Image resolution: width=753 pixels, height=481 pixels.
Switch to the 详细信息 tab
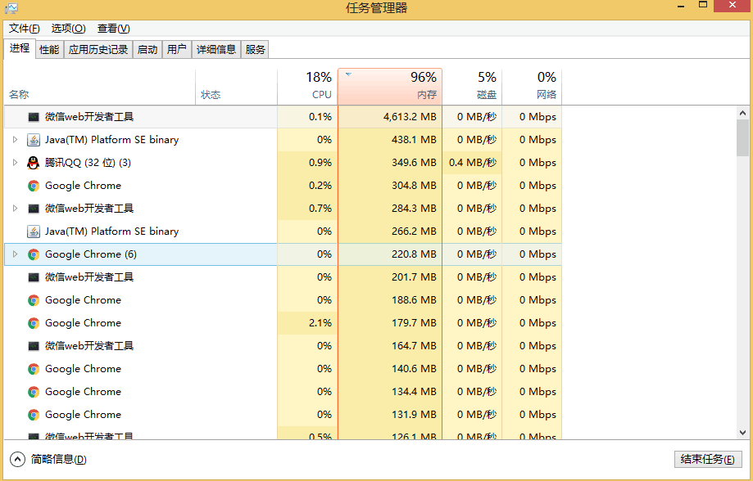216,49
